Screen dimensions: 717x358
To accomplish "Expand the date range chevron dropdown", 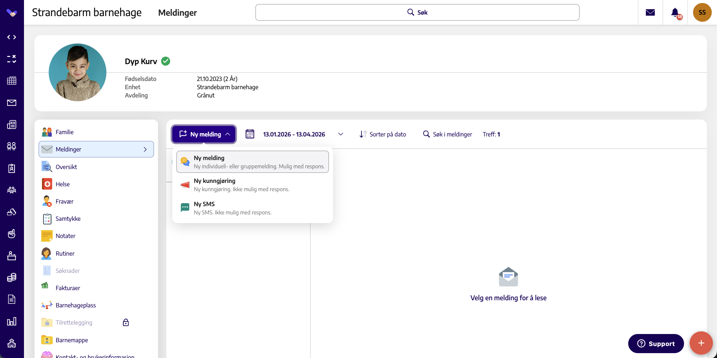I will tap(341, 134).
